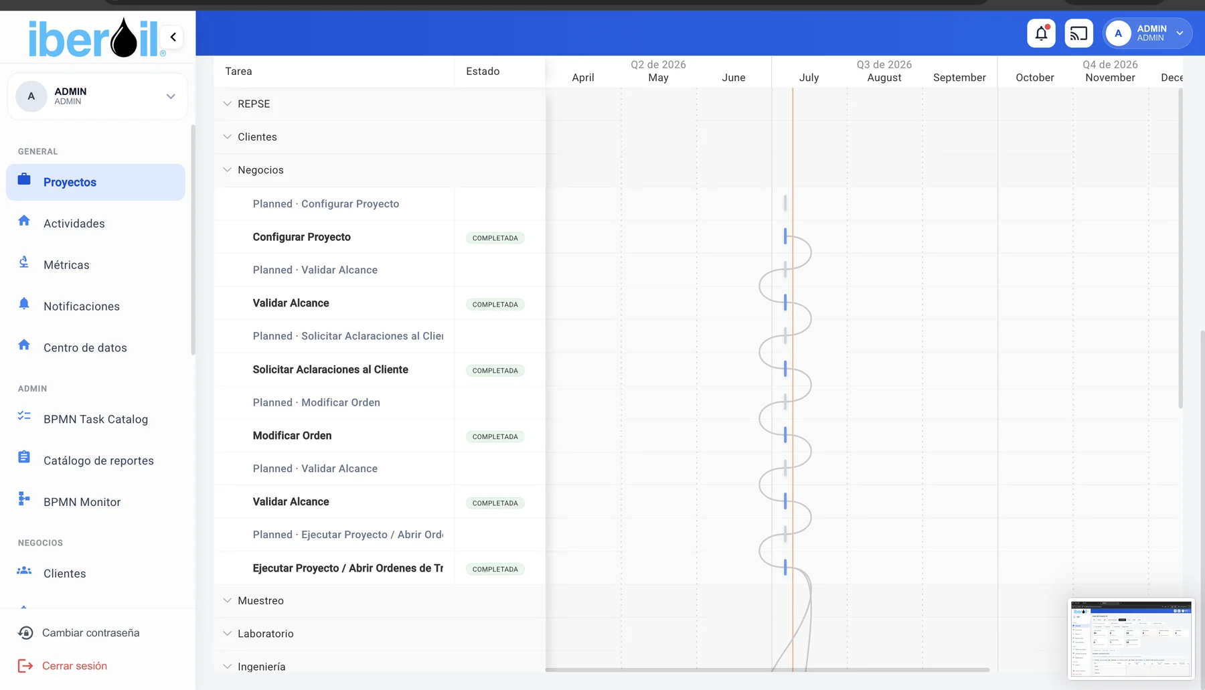This screenshot has width=1205, height=690.
Task: Open BPMN Task Catalog
Action: [x=96, y=420]
